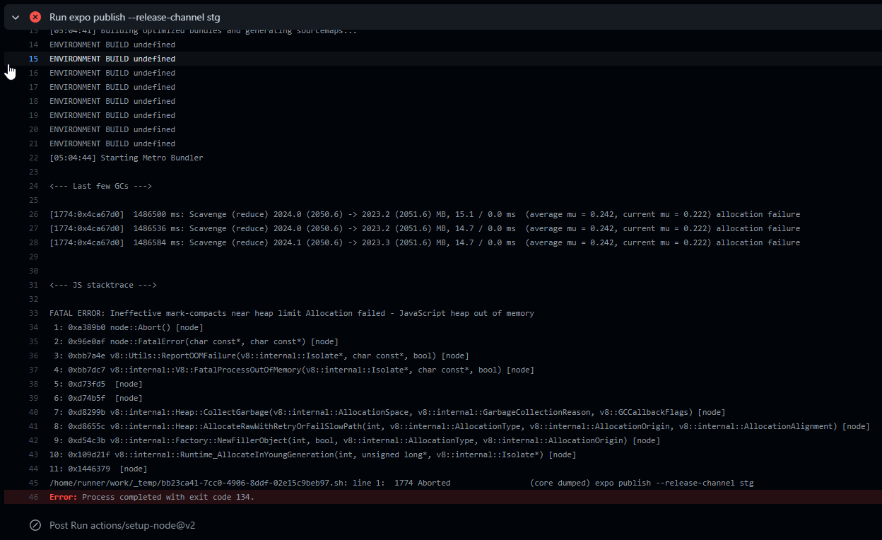Select line 31 '<--- JS stacktrace --->'

point(103,285)
